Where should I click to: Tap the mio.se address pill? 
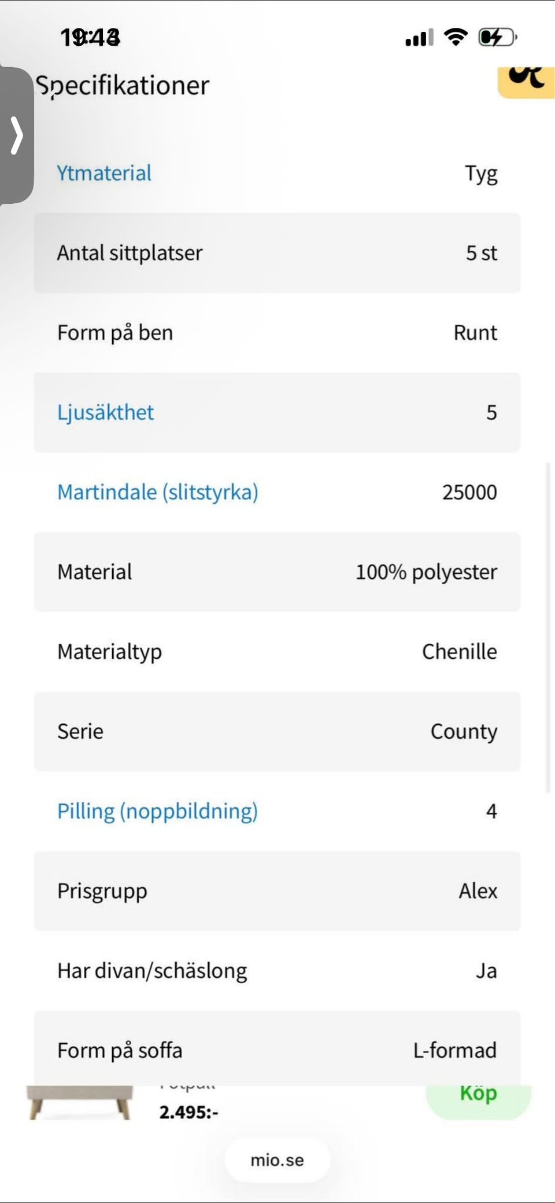pyautogui.click(x=277, y=1160)
